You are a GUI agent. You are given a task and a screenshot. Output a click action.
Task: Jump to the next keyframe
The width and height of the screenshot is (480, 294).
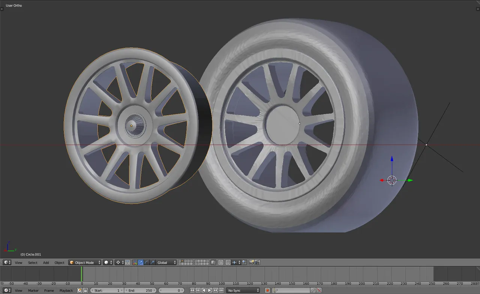tap(216, 290)
